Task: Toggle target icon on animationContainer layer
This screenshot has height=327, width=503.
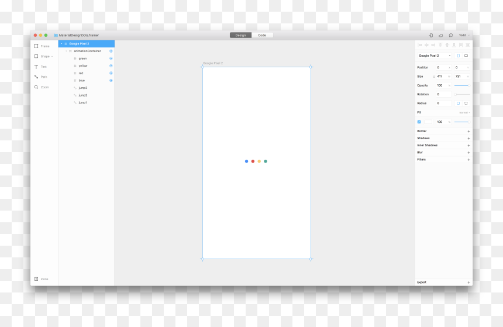Action: [x=111, y=51]
